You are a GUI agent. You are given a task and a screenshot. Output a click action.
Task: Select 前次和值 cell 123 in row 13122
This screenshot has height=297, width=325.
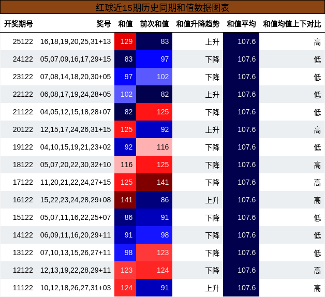pos(154,253)
